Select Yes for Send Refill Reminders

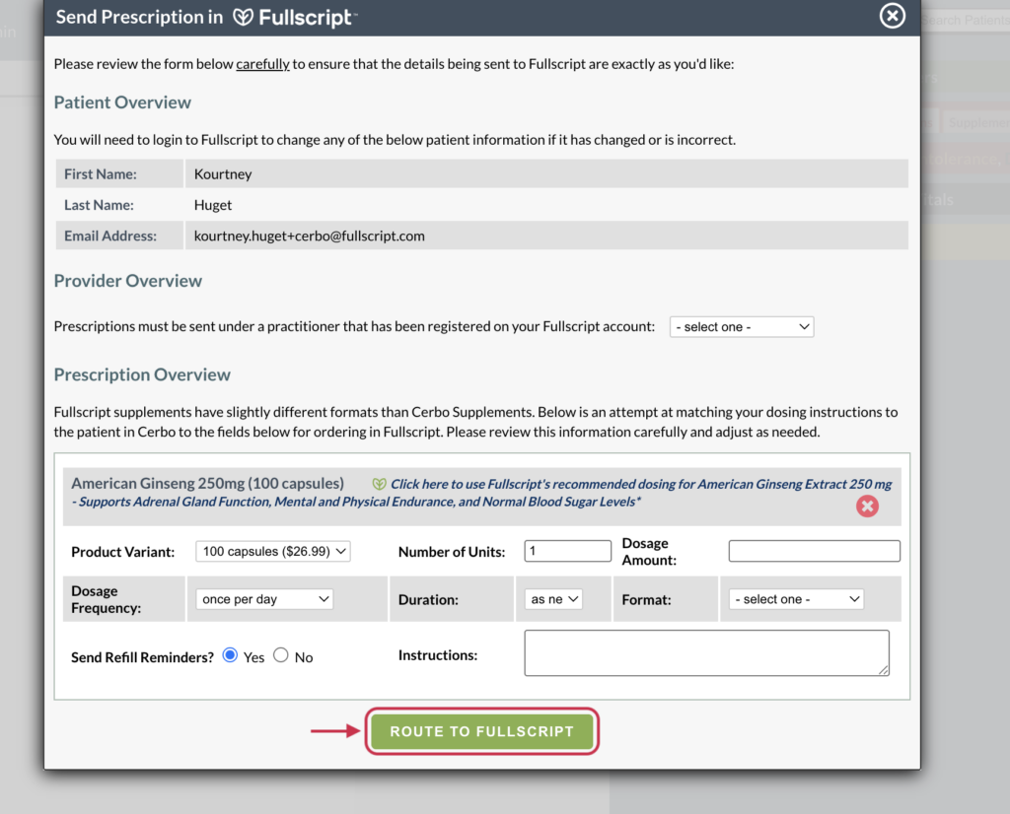click(229, 655)
